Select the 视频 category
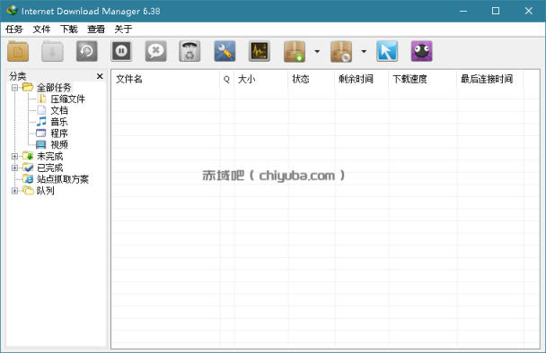546x353 pixels. coord(59,145)
